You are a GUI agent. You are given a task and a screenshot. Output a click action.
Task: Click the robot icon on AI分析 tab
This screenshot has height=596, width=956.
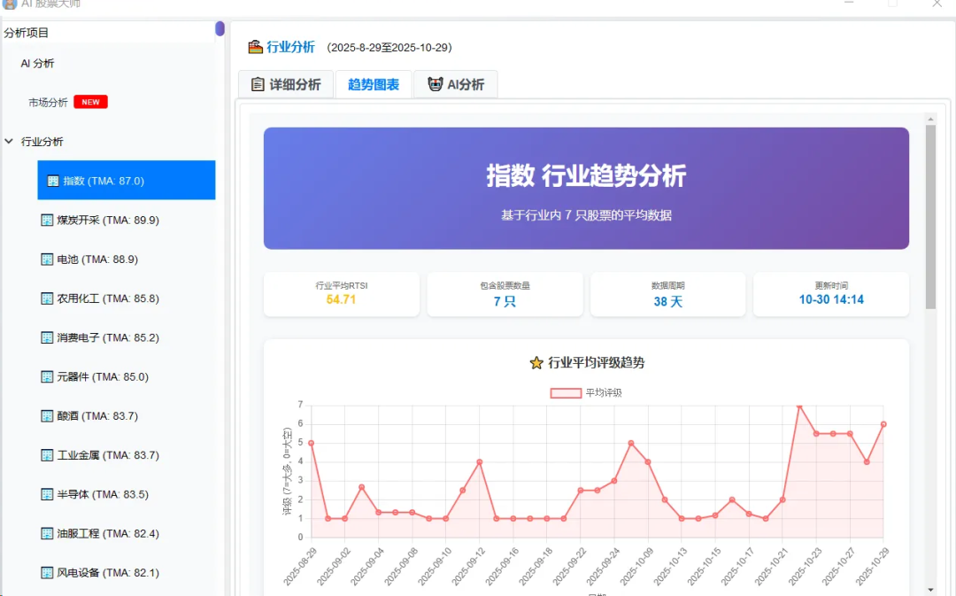point(435,84)
